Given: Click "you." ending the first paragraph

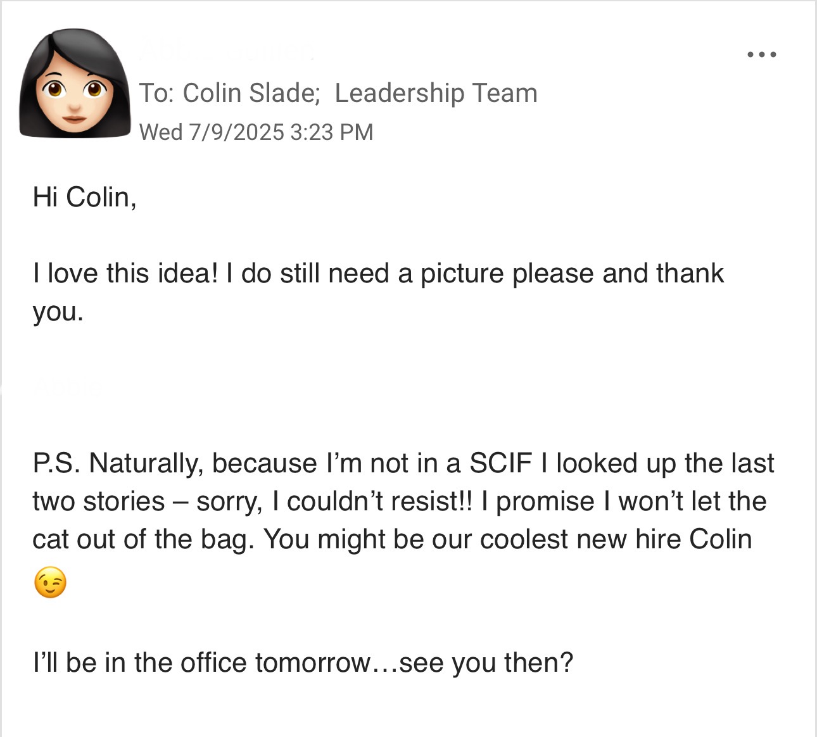Looking at the screenshot, I should coord(58,312).
